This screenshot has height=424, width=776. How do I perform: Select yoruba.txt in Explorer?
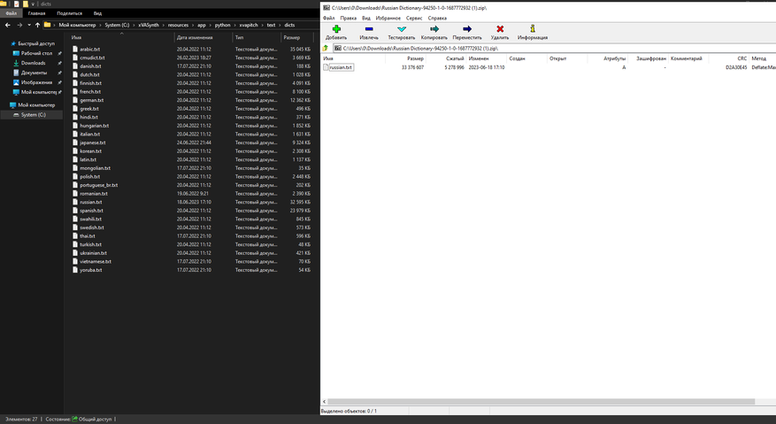[90, 270]
